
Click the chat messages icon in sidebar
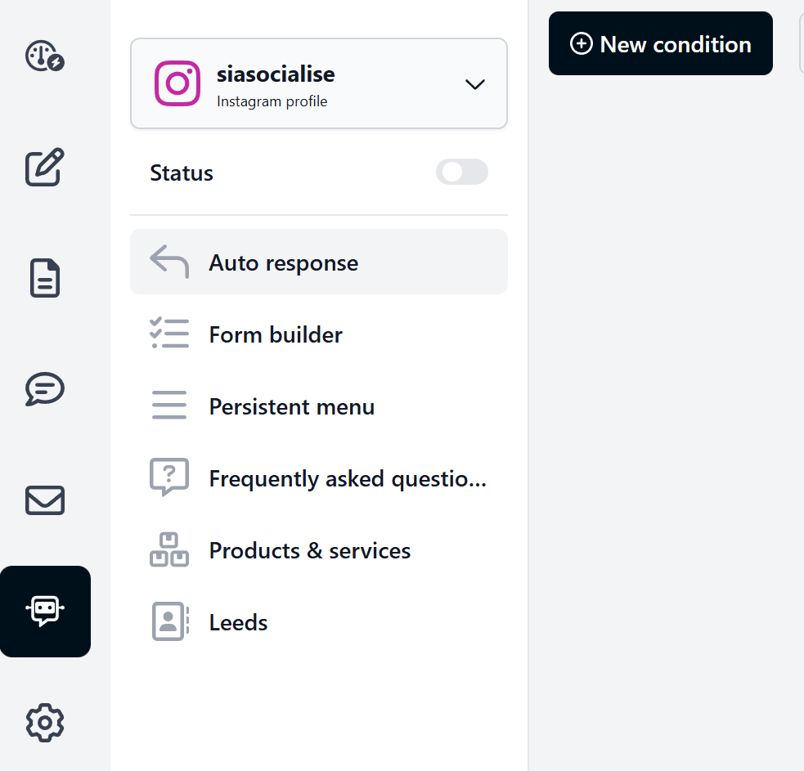(43, 390)
